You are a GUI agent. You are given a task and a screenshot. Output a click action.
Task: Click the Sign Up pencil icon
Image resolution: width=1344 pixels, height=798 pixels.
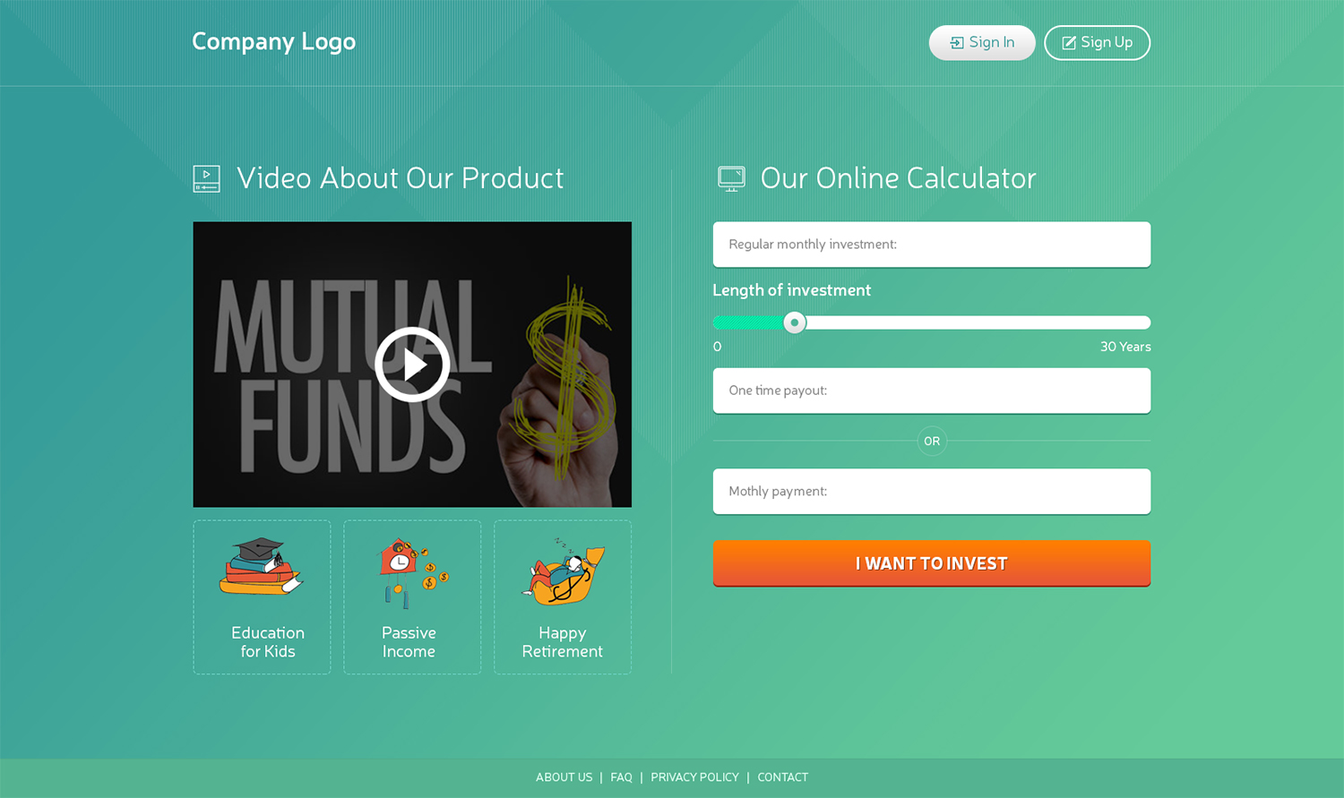click(x=1069, y=43)
